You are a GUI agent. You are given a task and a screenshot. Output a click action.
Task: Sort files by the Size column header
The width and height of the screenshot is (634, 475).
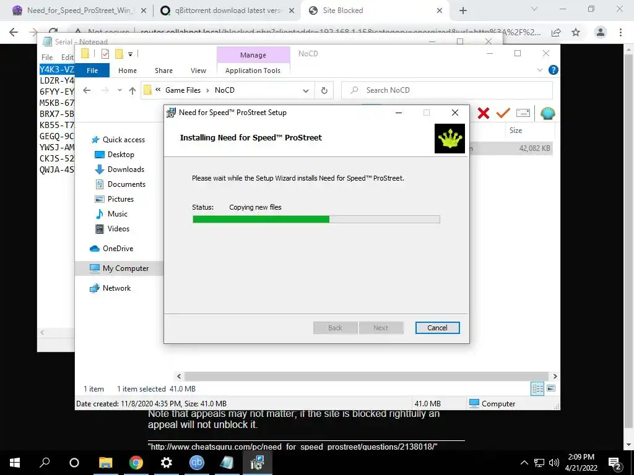point(516,131)
